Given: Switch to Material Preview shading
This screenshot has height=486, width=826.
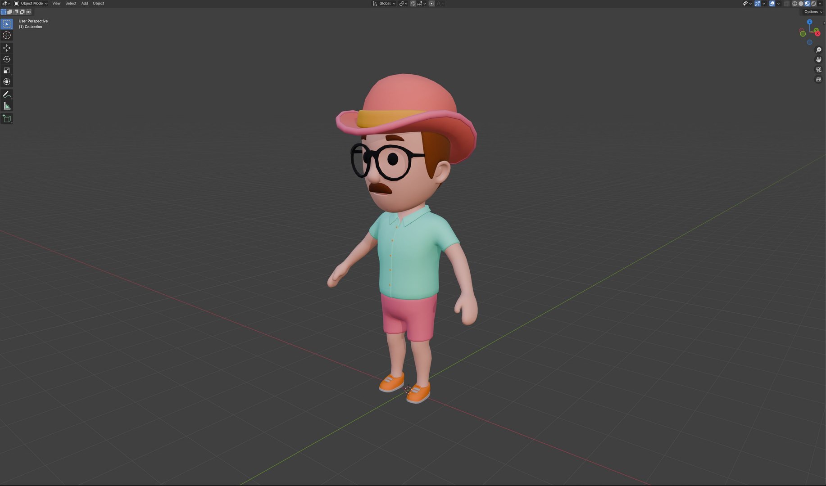Looking at the screenshot, I should 807,4.
